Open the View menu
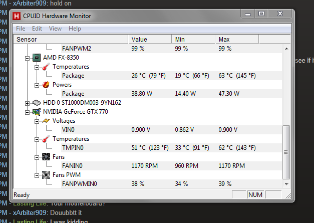 55,29
